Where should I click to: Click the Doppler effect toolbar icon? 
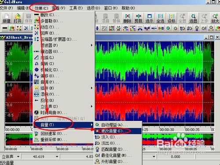12,28
